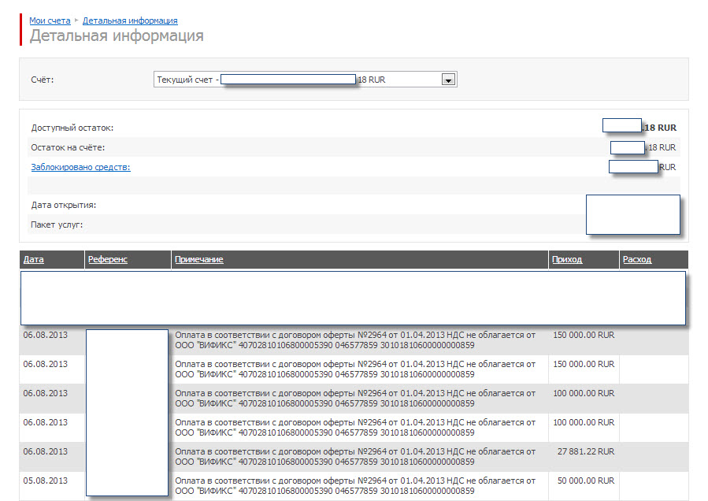This screenshot has height=501, width=708.
Task: Sort by the Расход column header
Action: pyautogui.click(x=636, y=259)
